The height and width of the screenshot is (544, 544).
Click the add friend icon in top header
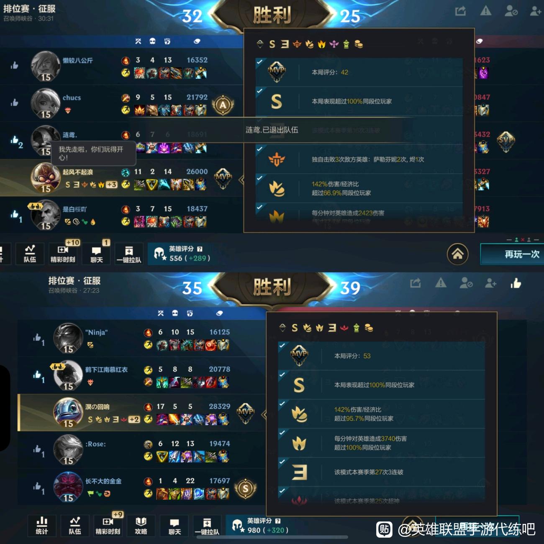click(x=536, y=11)
